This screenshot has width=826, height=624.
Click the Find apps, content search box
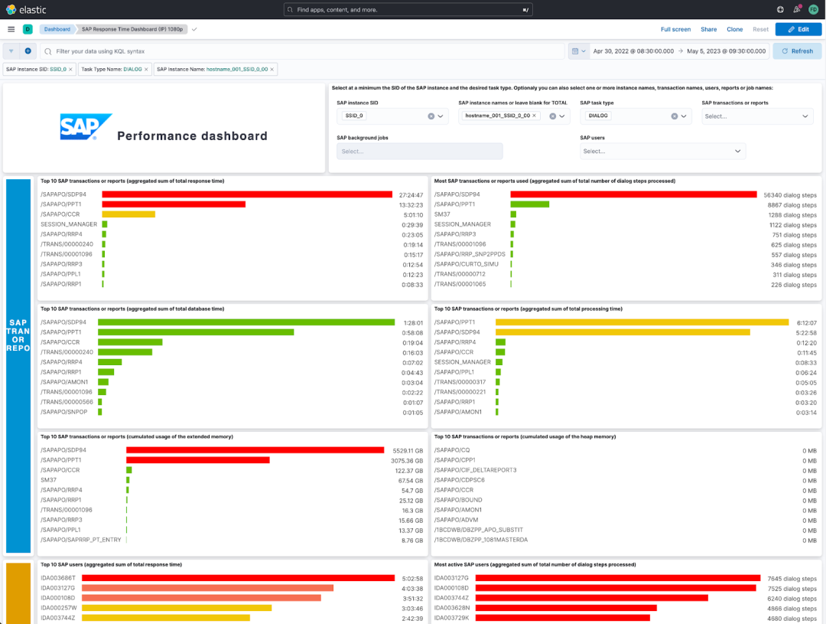pos(408,9)
